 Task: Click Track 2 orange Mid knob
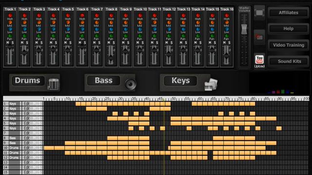coord(24,22)
